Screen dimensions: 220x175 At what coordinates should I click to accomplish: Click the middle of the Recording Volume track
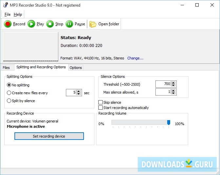coord(141,122)
